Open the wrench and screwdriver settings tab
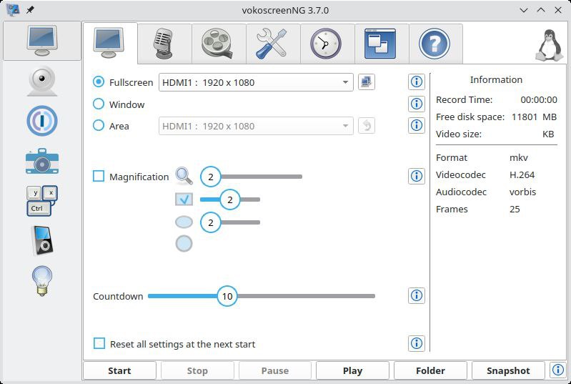Viewport: 571px width, 384px height. [x=272, y=44]
